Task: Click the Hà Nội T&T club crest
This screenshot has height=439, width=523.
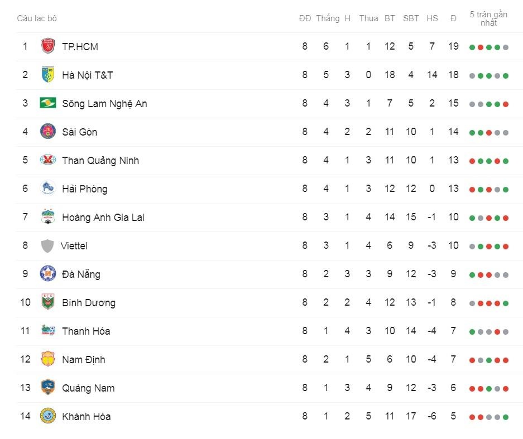Action: coord(48,75)
